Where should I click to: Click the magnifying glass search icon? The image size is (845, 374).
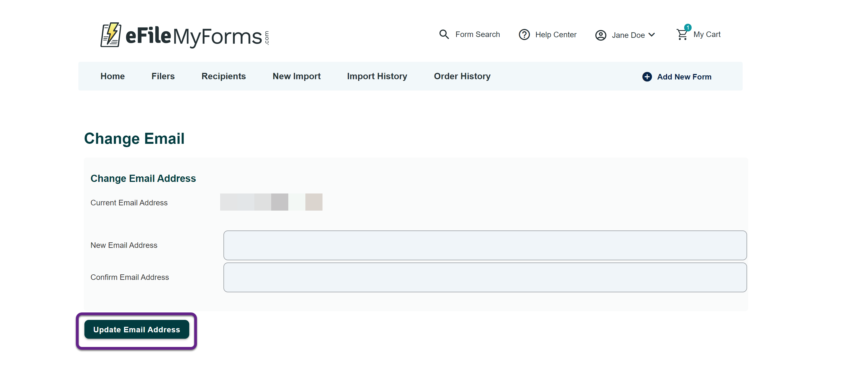click(444, 35)
